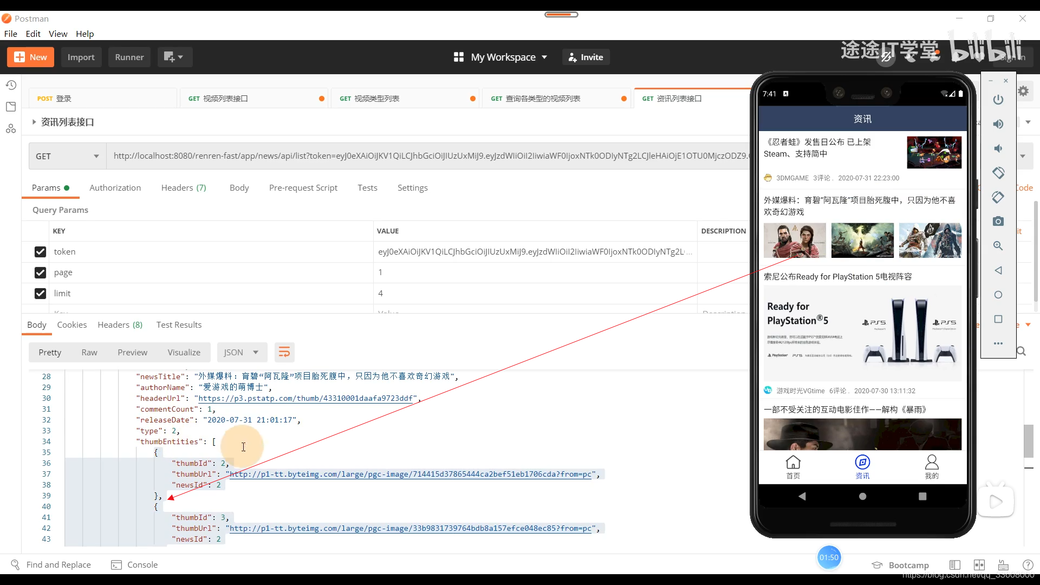This screenshot has height=585, width=1040.
Task: Open the help question mark icon
Action: coord(1028,565)
